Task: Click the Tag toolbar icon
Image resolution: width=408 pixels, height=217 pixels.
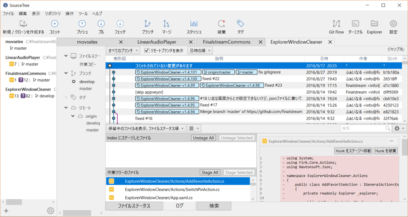Action: point(240,23)
